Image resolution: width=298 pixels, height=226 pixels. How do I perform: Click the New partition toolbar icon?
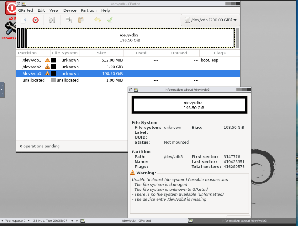pyautogui.click(x=24, y=20)
